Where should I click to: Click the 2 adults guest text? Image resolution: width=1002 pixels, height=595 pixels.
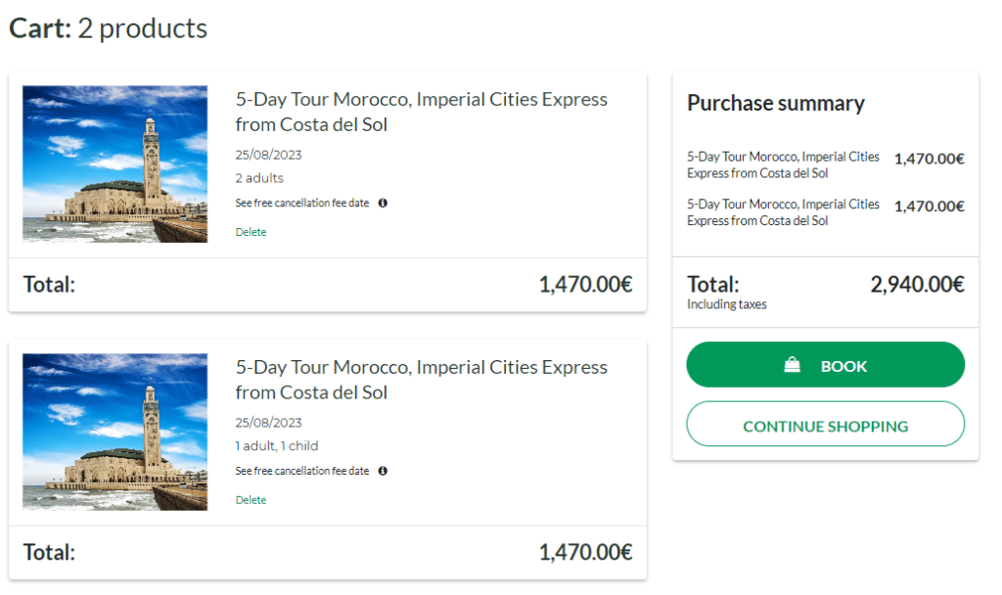click(x=259, y=178)
